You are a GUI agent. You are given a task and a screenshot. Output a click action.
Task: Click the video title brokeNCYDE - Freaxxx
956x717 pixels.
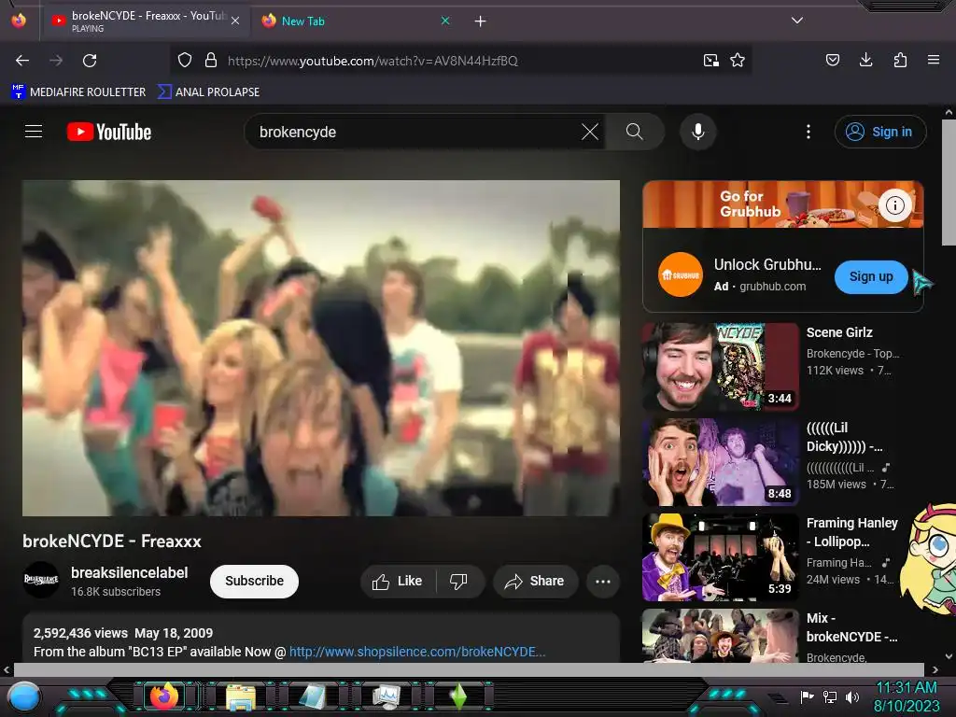pyautogui.click(x=112, y=541)
